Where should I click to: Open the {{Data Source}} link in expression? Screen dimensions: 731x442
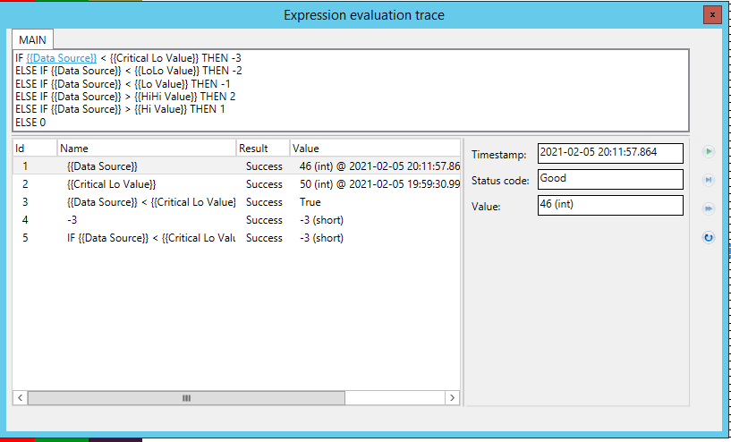(x=61, y=58)
